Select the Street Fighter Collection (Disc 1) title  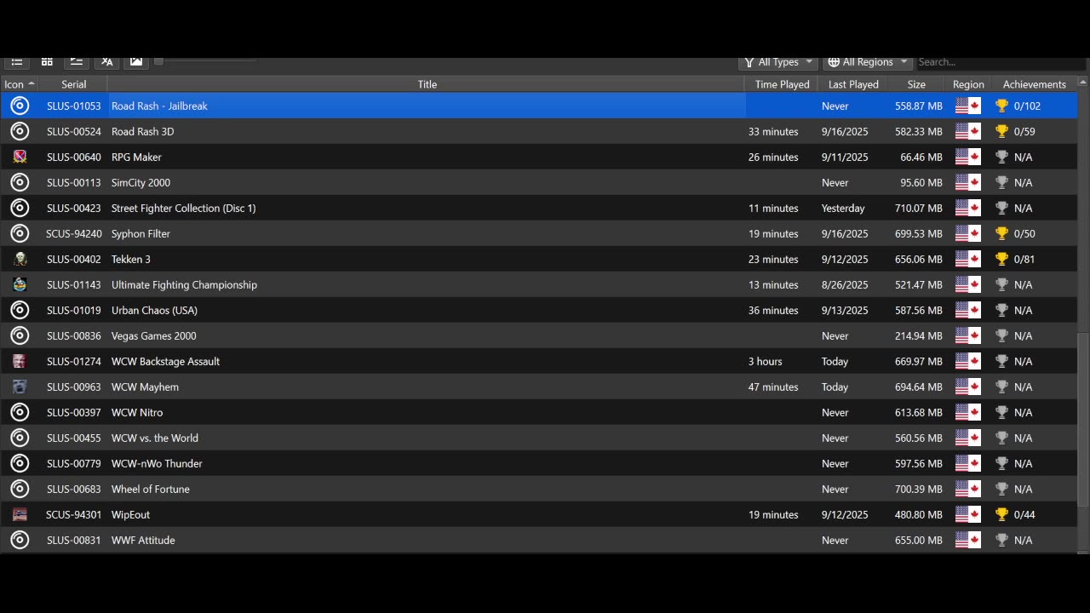[183, 208]
